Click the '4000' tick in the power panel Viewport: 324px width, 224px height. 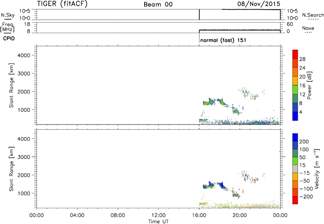tap(24, 55)
